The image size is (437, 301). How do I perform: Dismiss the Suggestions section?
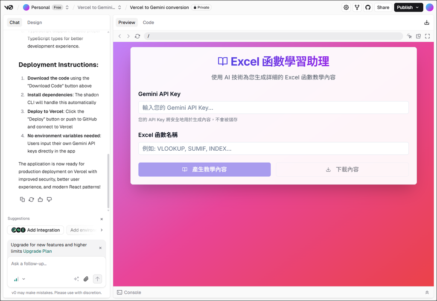(102, 219)
